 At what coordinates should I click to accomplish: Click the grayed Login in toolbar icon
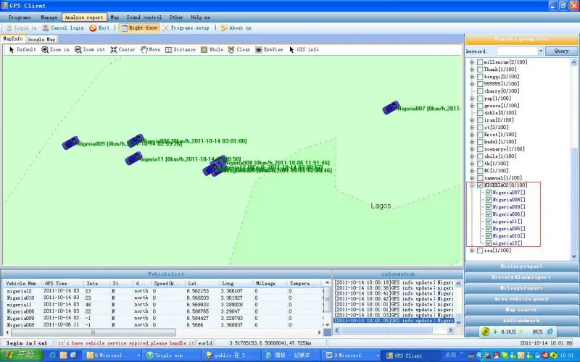pyautogui.click(x=9, y=28)
